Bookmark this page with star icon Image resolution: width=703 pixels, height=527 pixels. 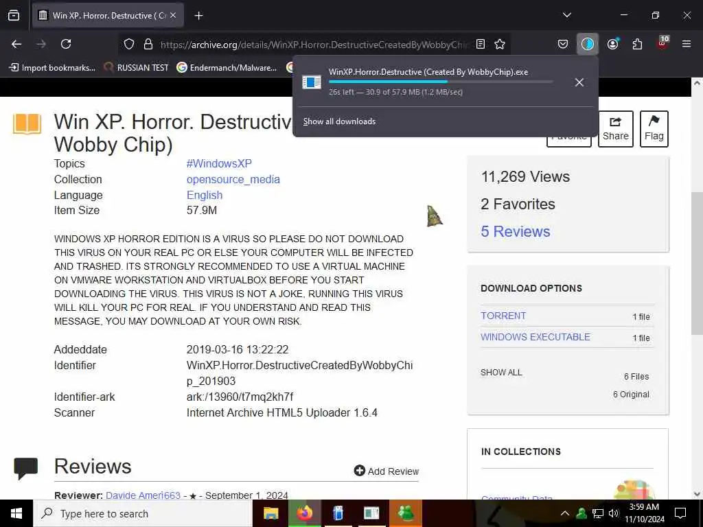point(500,44)
